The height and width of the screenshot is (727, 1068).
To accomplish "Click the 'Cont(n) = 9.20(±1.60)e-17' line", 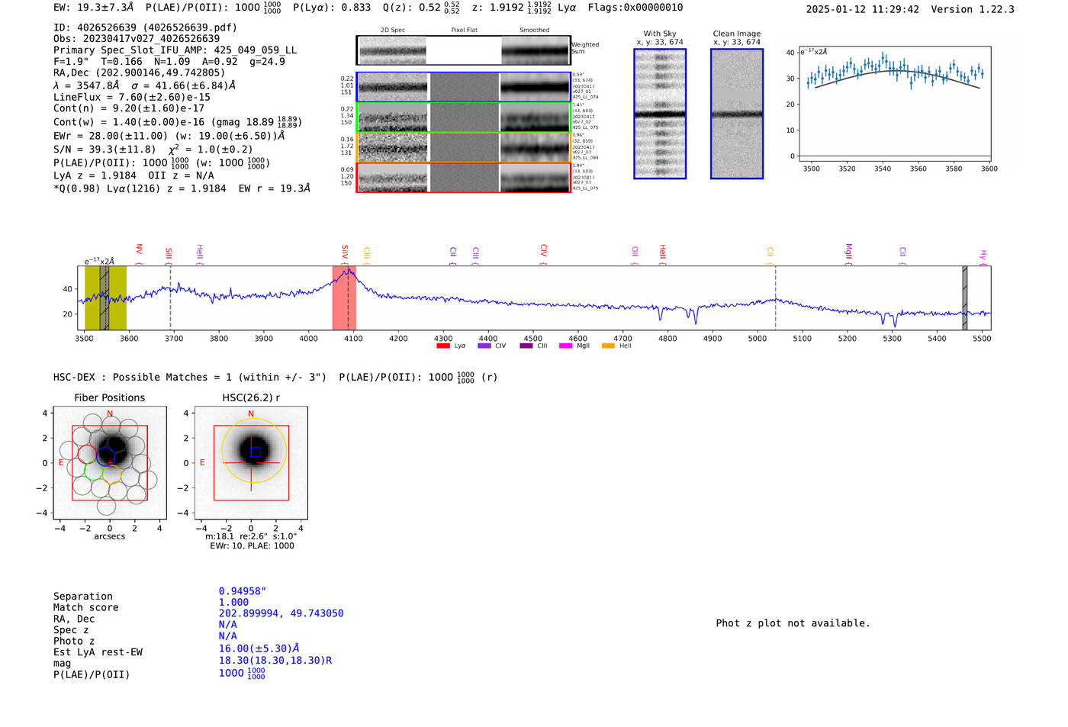I will coord(128,108).
